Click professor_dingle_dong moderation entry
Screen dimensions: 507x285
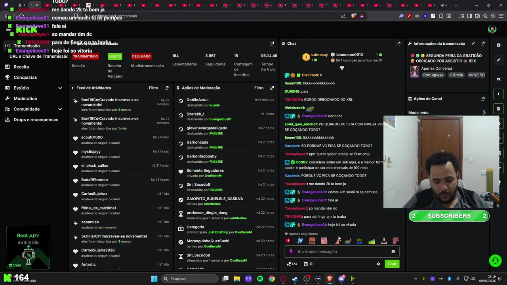click(x=207, y=213)
